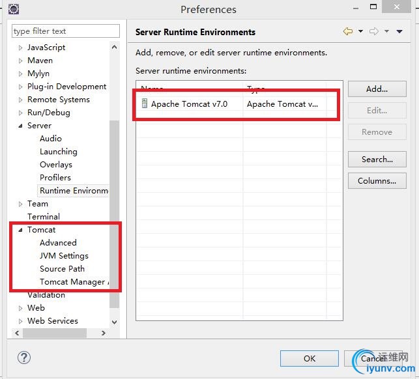Select Launching under Server
This screenshot has height=379, width=419.
[59, 152]
